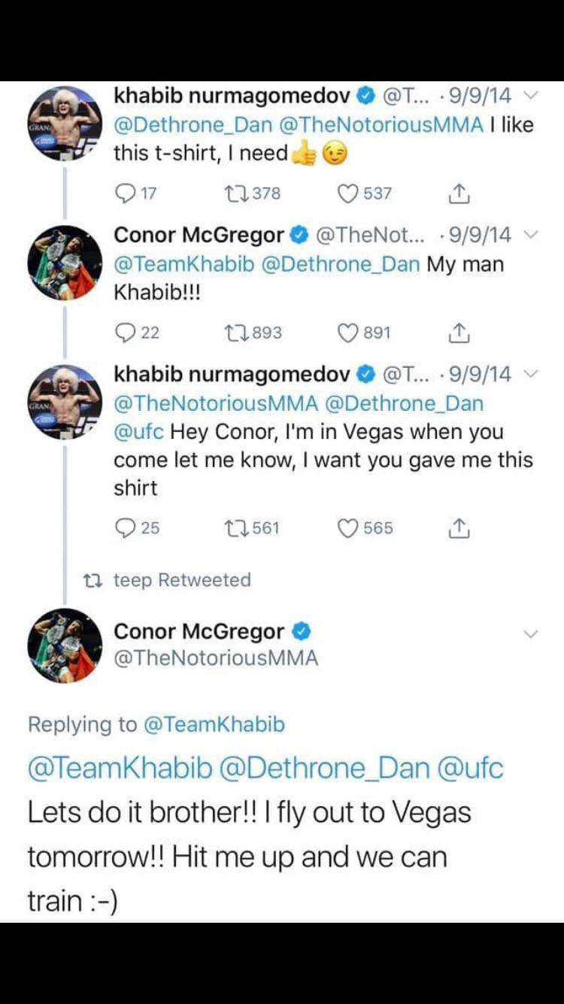Reply to Khabib's 'Hey Conor' tweet
The width and height of the screenshot is (564, 1004).
pyautogui.click(x=125, y=528)
